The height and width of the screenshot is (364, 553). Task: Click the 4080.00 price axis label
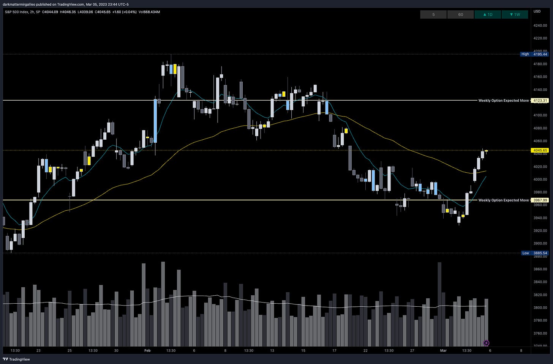[540, 128]
